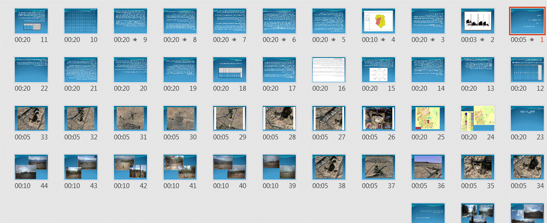Preview the transition star for slide 3
This screenshot has height=223, width=547.
[432, 40]
